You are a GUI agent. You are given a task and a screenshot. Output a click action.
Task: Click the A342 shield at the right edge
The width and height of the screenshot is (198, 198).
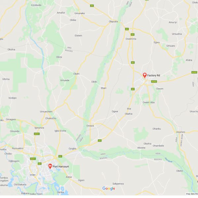tap(194, 72)
